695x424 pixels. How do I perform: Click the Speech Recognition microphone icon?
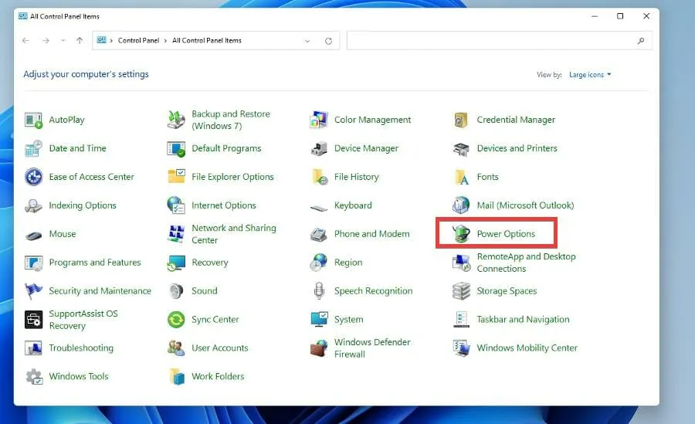pos(319,291)
